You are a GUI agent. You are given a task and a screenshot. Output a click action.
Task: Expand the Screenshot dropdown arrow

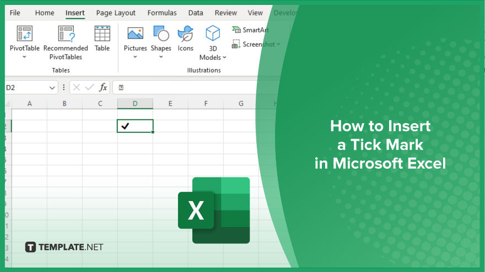click(x=278, y=45)
